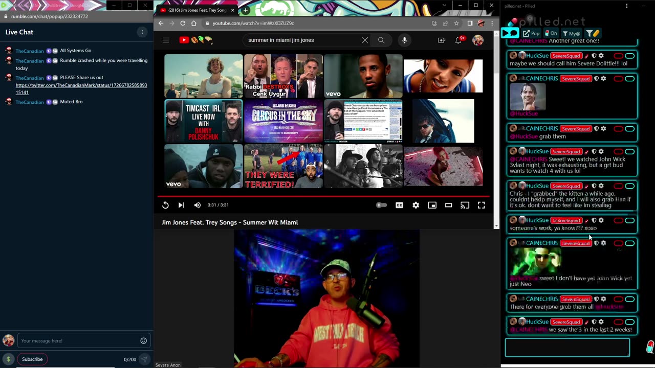This screenshot has height=368, width=655.
Task: Open Rumble Live Chat options menu
Action: [142, 32]
